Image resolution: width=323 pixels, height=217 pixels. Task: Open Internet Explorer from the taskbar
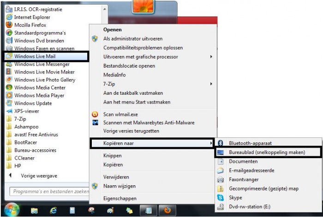coord(54,211)
